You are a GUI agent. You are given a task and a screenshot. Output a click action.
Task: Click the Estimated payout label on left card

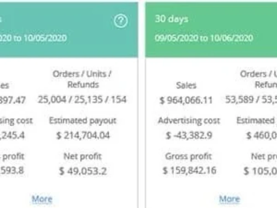(83, 121)
